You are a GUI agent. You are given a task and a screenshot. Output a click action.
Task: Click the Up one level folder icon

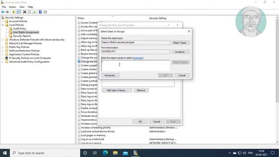point(14,12)
